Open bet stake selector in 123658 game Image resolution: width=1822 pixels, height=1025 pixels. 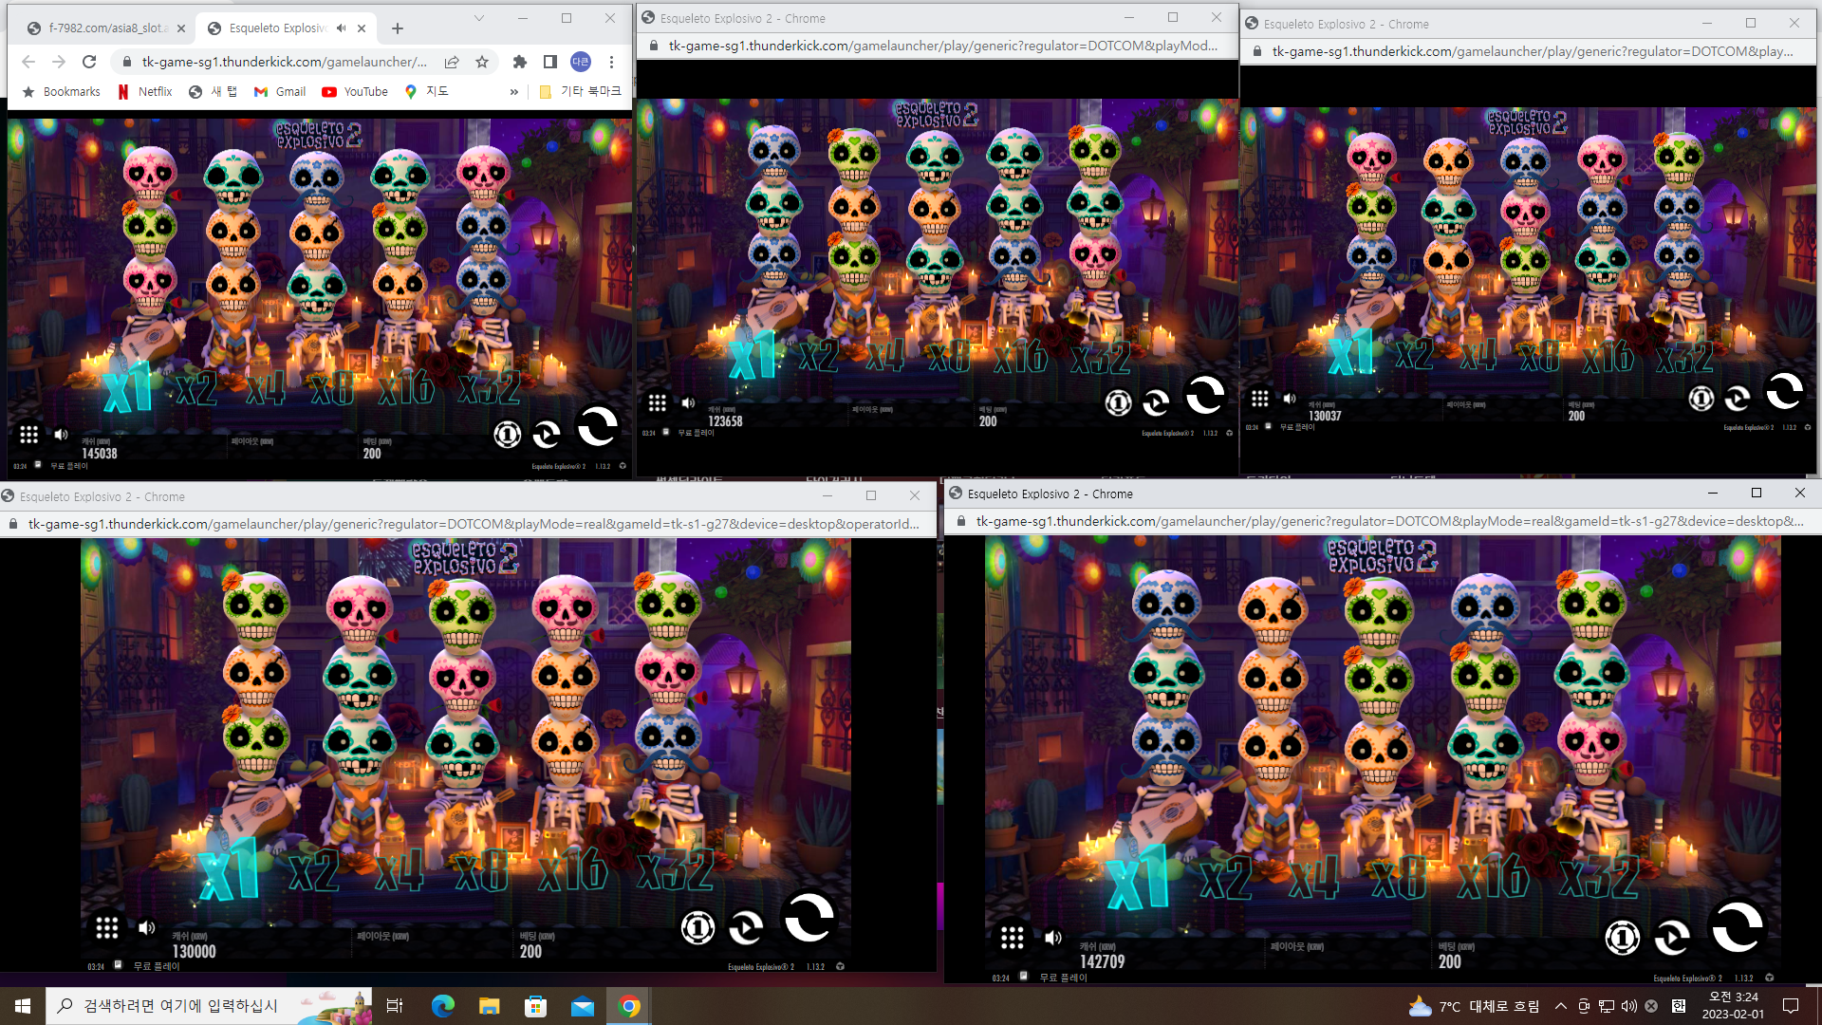tap(1118, 403)
